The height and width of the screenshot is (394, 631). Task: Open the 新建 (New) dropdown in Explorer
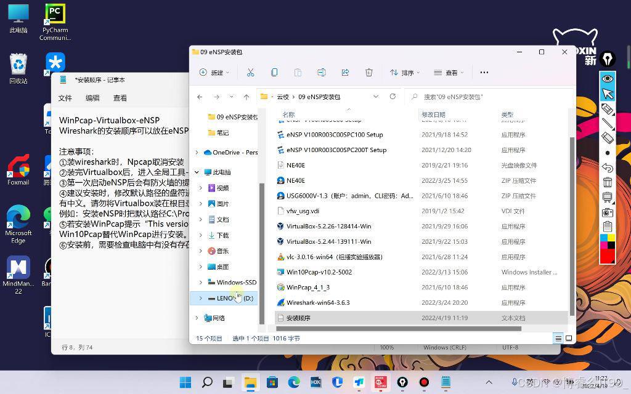tap(214, 73)
